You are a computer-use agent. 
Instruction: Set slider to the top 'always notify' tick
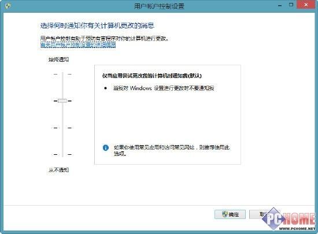pyautogui.click(x=62, y=74)
